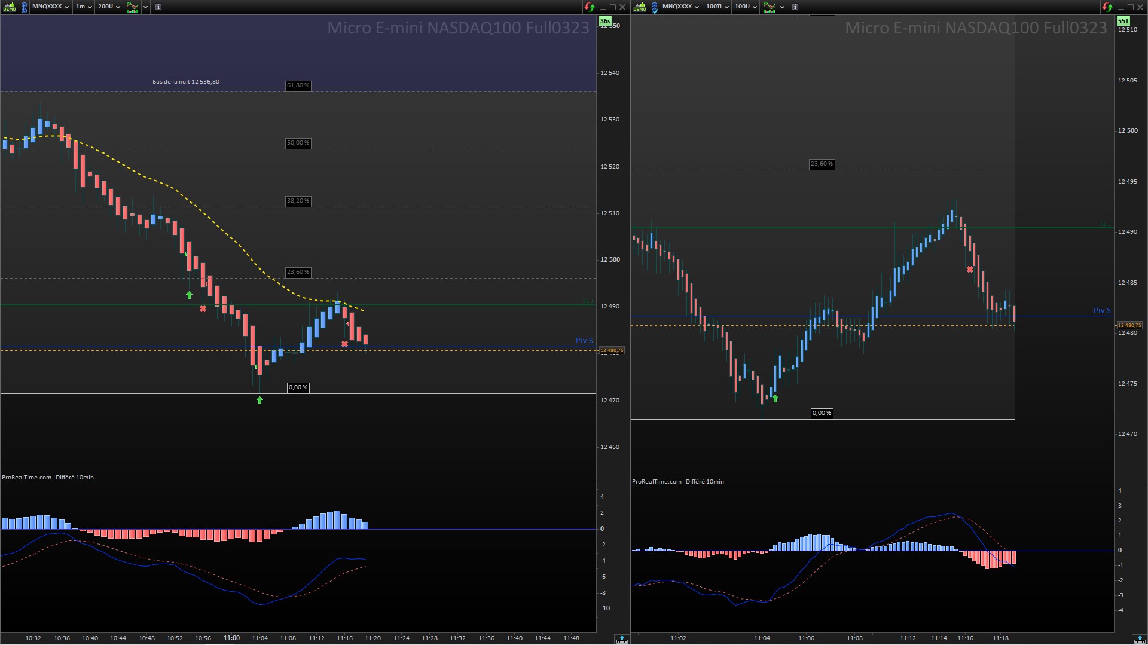Click the 12 480,75 price label on left axis
This screenshot has height=645, width=1148.
[x=612, y=350]
